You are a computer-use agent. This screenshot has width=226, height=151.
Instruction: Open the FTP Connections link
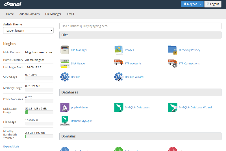[189, 64]
